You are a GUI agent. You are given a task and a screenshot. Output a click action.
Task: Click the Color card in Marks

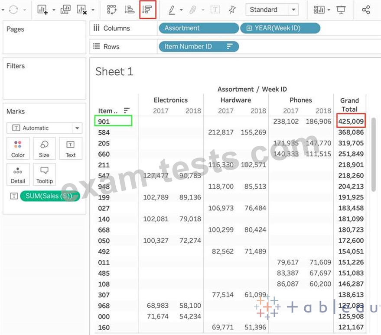(18, 149)
